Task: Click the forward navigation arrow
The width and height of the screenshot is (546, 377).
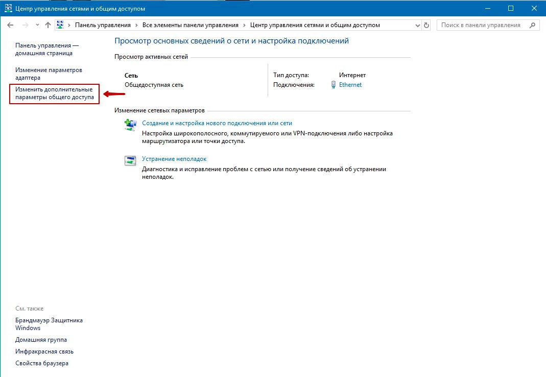Action: coord(25,25)
